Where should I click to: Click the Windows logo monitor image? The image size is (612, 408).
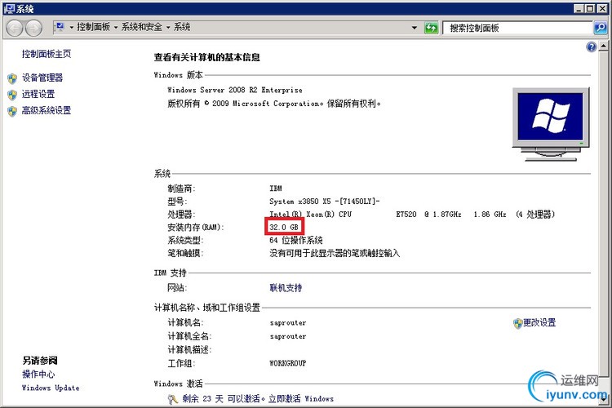click(x=551, y=124)
